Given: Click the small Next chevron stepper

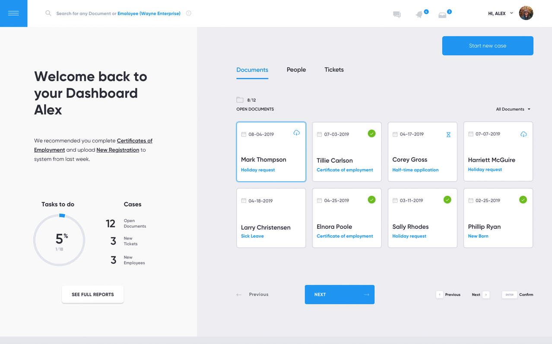Looking at the screenshot, I should click(x=486, y=295).
